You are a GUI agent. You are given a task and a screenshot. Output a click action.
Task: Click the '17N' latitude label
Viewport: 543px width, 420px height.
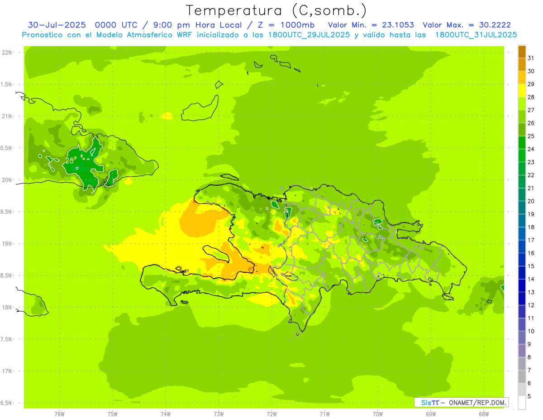click(x=7, y=372)
